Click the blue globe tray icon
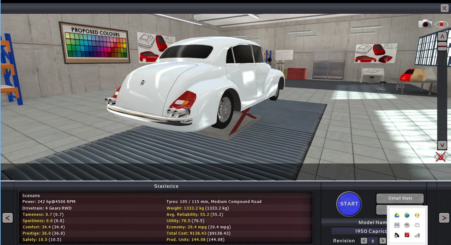The height and width of the screenshot is (245, 451). click(407, 215)
